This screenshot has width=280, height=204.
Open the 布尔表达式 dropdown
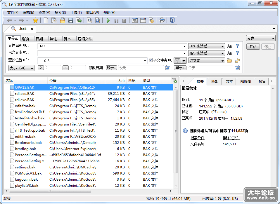click(x=207, y=53)
